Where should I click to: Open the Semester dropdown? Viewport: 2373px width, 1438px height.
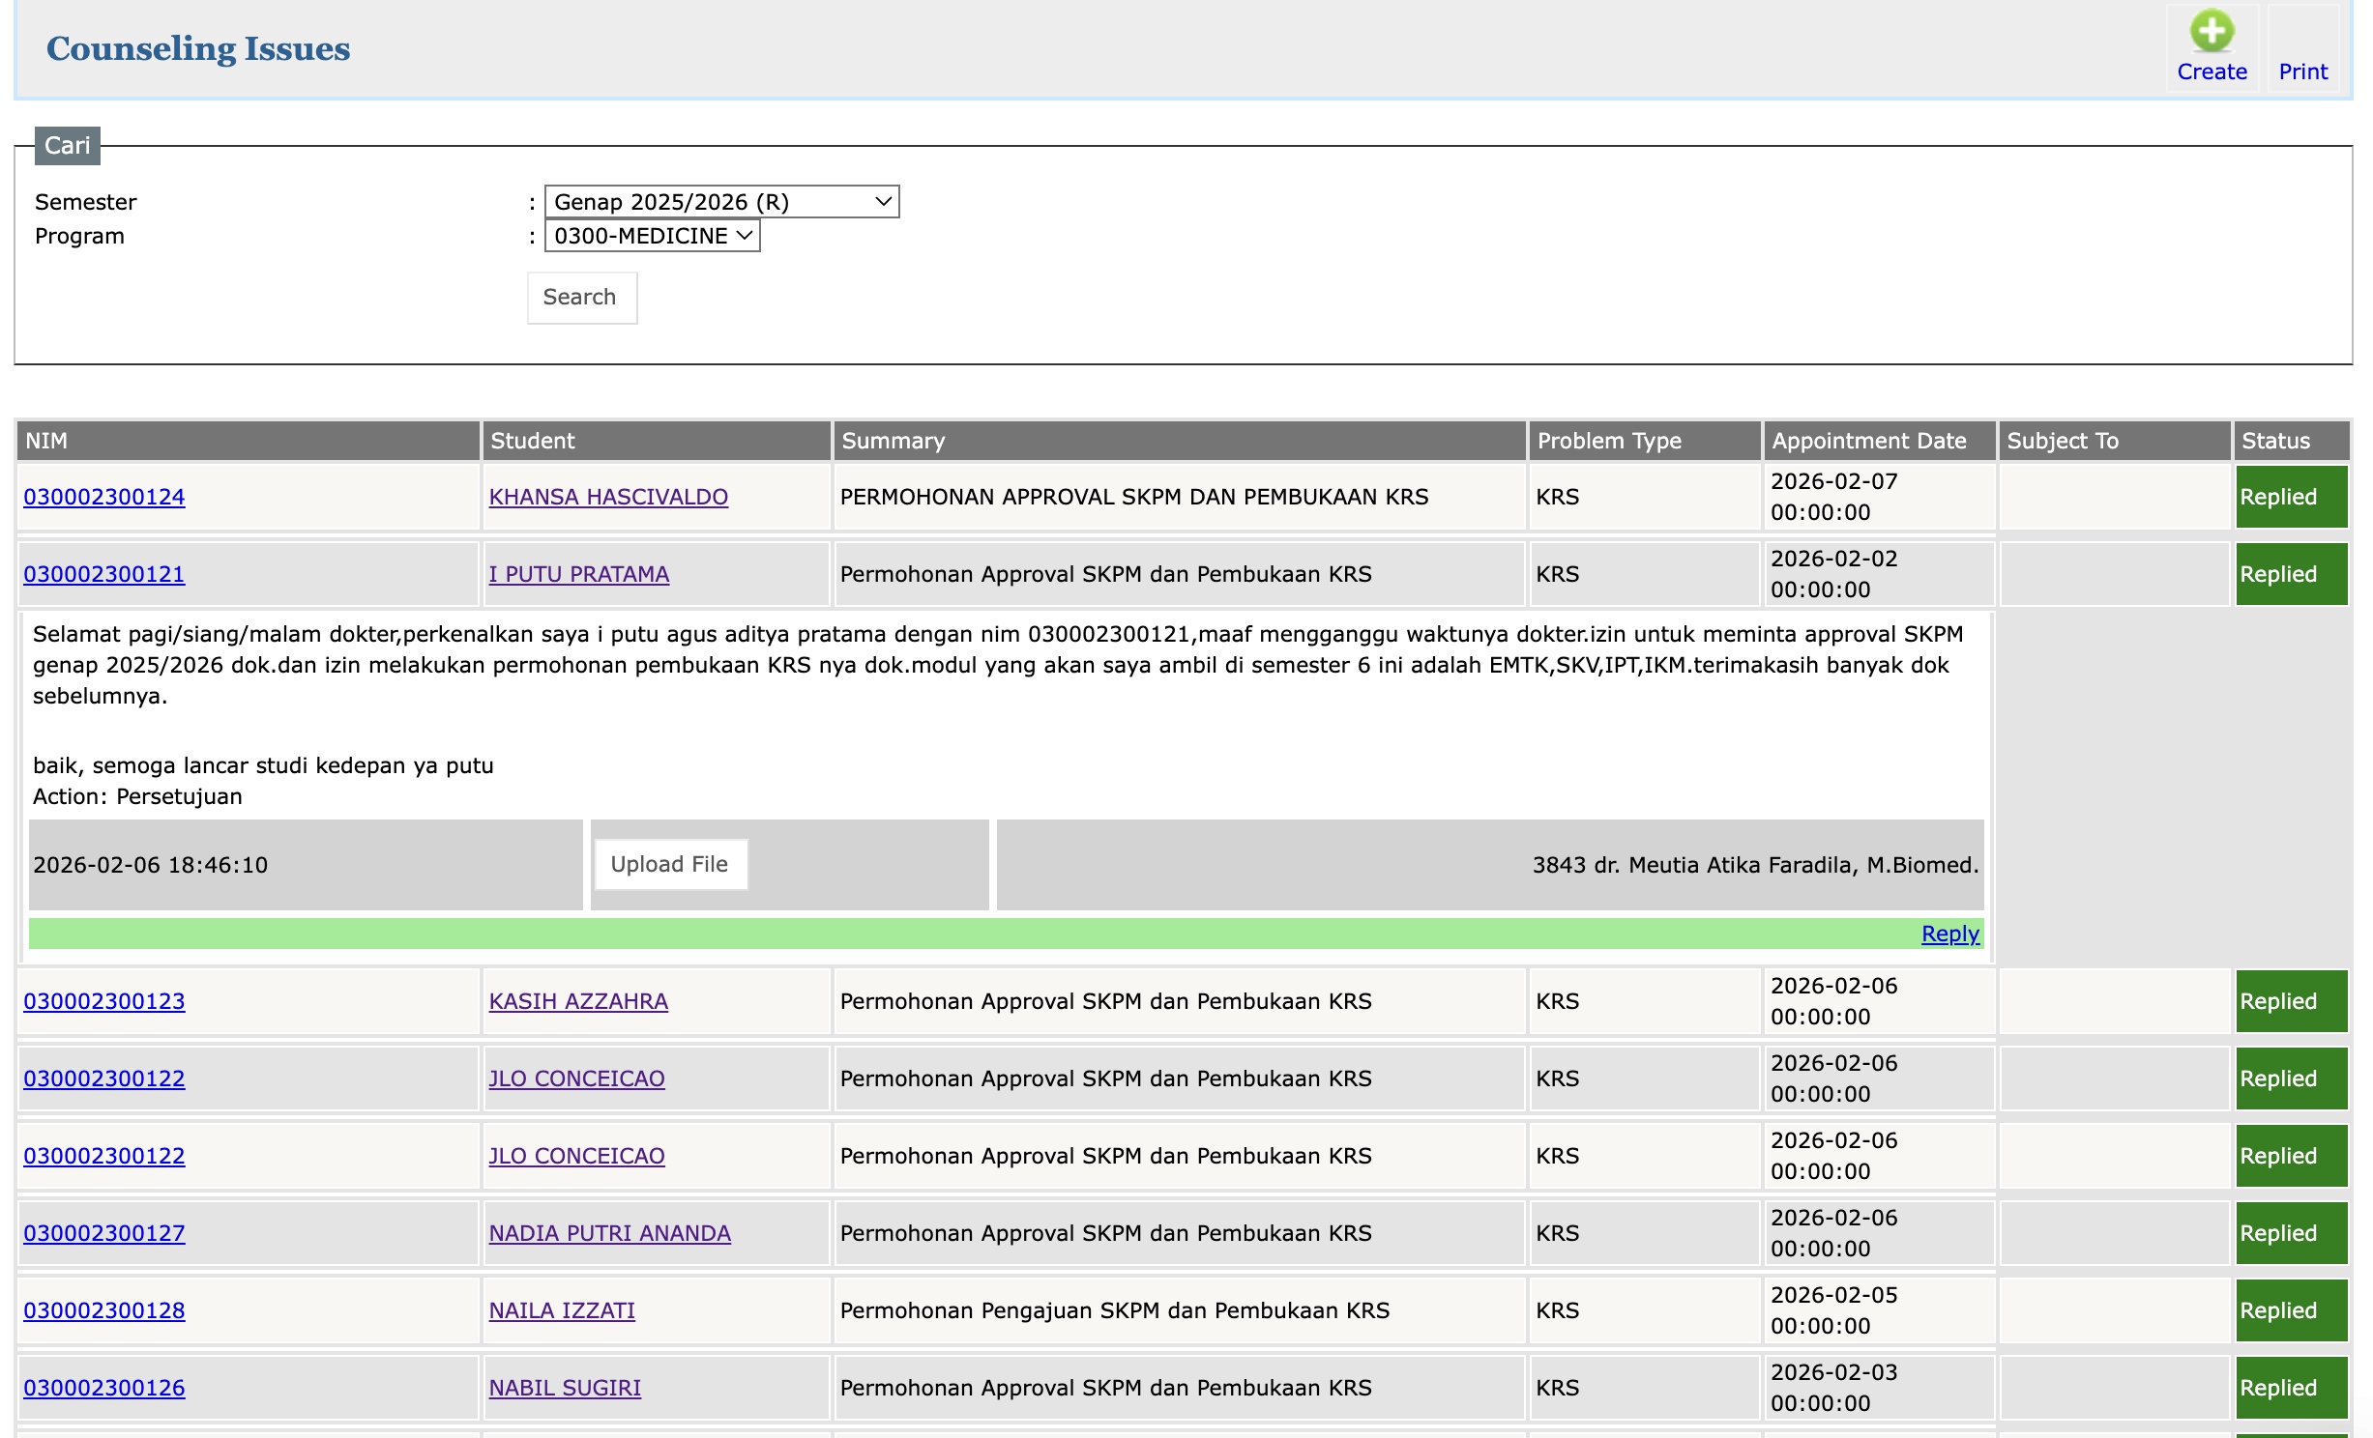(721, 202)
